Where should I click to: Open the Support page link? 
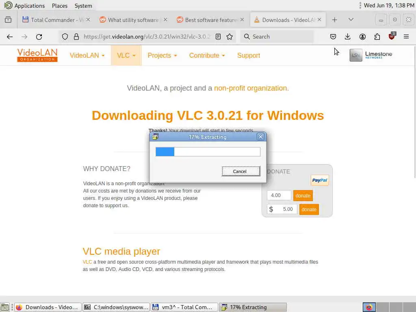(249, 55)
